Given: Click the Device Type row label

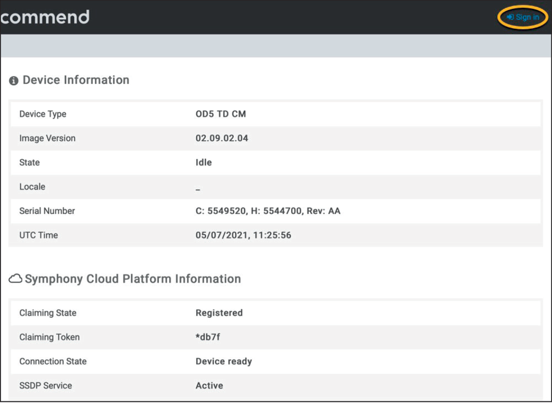Looking at the screenshot, I should pos(43,114).
